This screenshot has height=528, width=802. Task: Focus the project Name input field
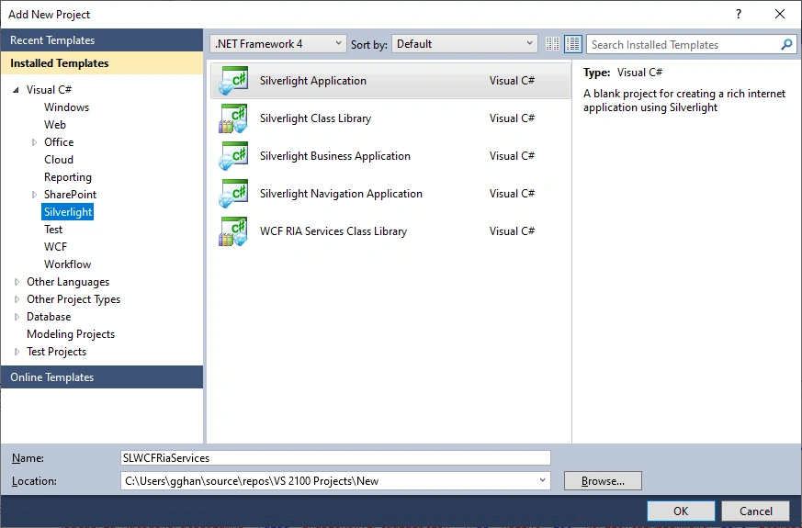tap(335, 458)
